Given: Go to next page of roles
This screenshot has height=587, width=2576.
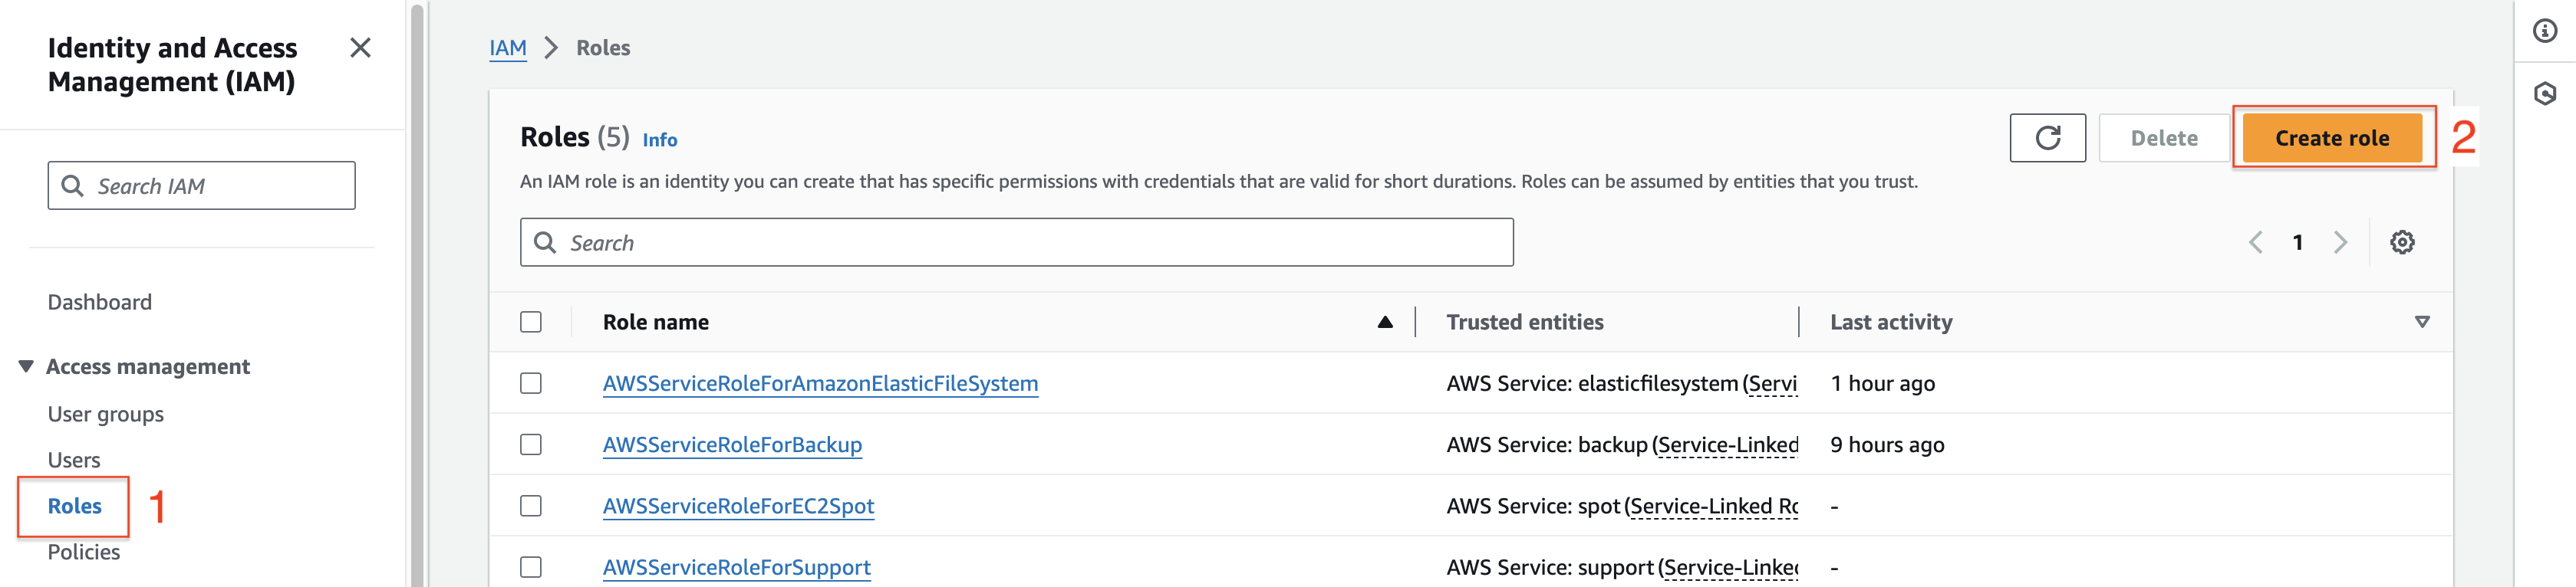Looking at the screenshot, I should pos(2340,243).
